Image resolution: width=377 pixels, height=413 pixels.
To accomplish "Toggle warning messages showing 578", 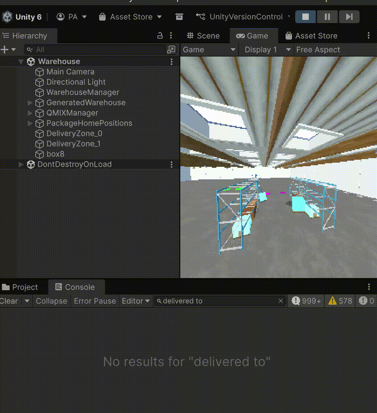I will point(340,301).
